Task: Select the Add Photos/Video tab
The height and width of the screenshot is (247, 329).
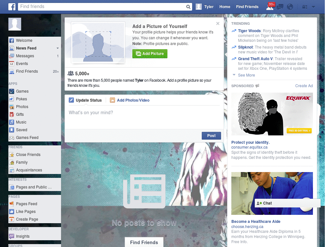Action: [130, 100]
